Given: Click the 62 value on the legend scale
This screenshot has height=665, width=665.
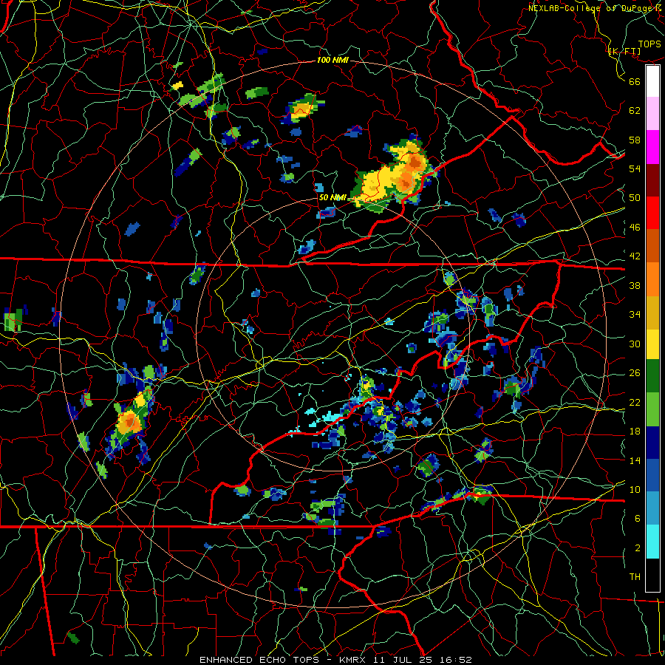Looking at the screenshot, I should pyautogui.click(x=635, y=110).
